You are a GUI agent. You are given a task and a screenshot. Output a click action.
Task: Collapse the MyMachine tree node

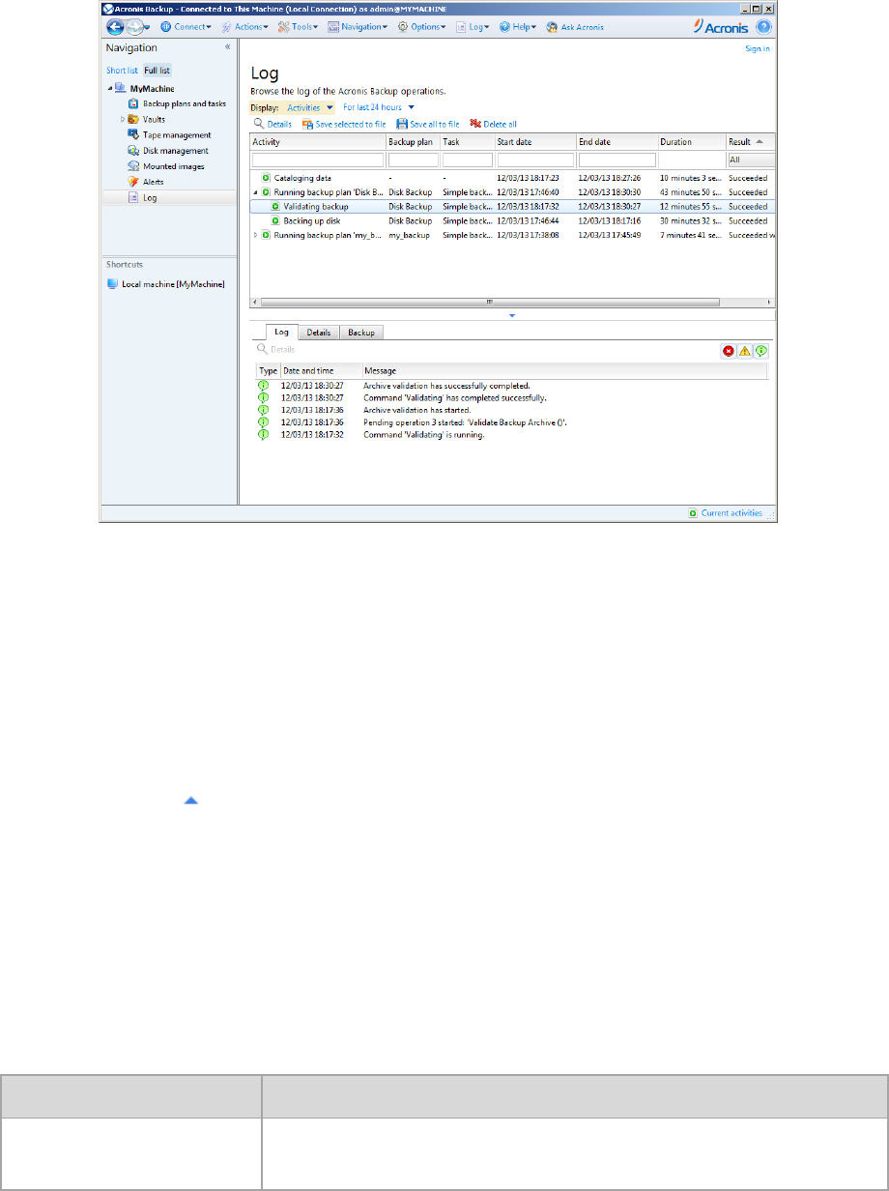109,88
